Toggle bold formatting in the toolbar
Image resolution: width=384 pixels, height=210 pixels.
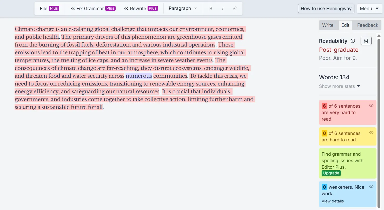click(210, 8)
